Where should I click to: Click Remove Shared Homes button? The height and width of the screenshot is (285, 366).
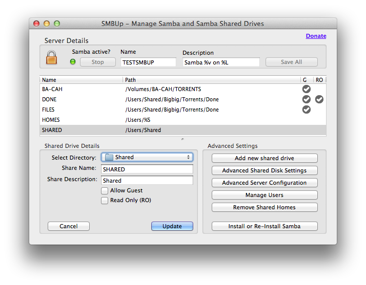click(265, 207)
